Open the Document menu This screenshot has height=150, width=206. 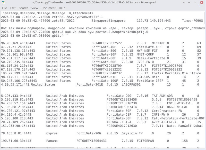[x=48, y=8]
